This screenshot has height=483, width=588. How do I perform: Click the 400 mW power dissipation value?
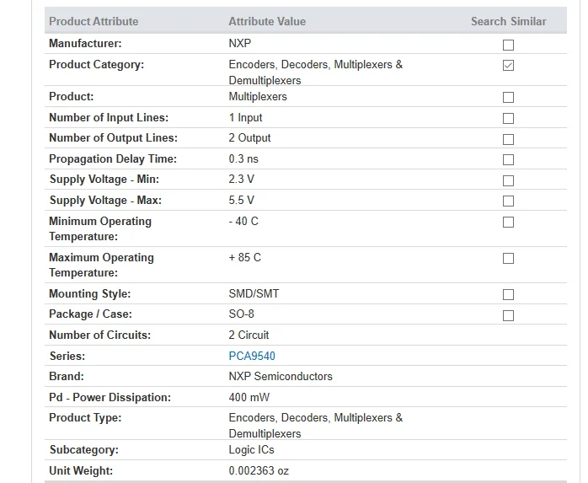249,397
